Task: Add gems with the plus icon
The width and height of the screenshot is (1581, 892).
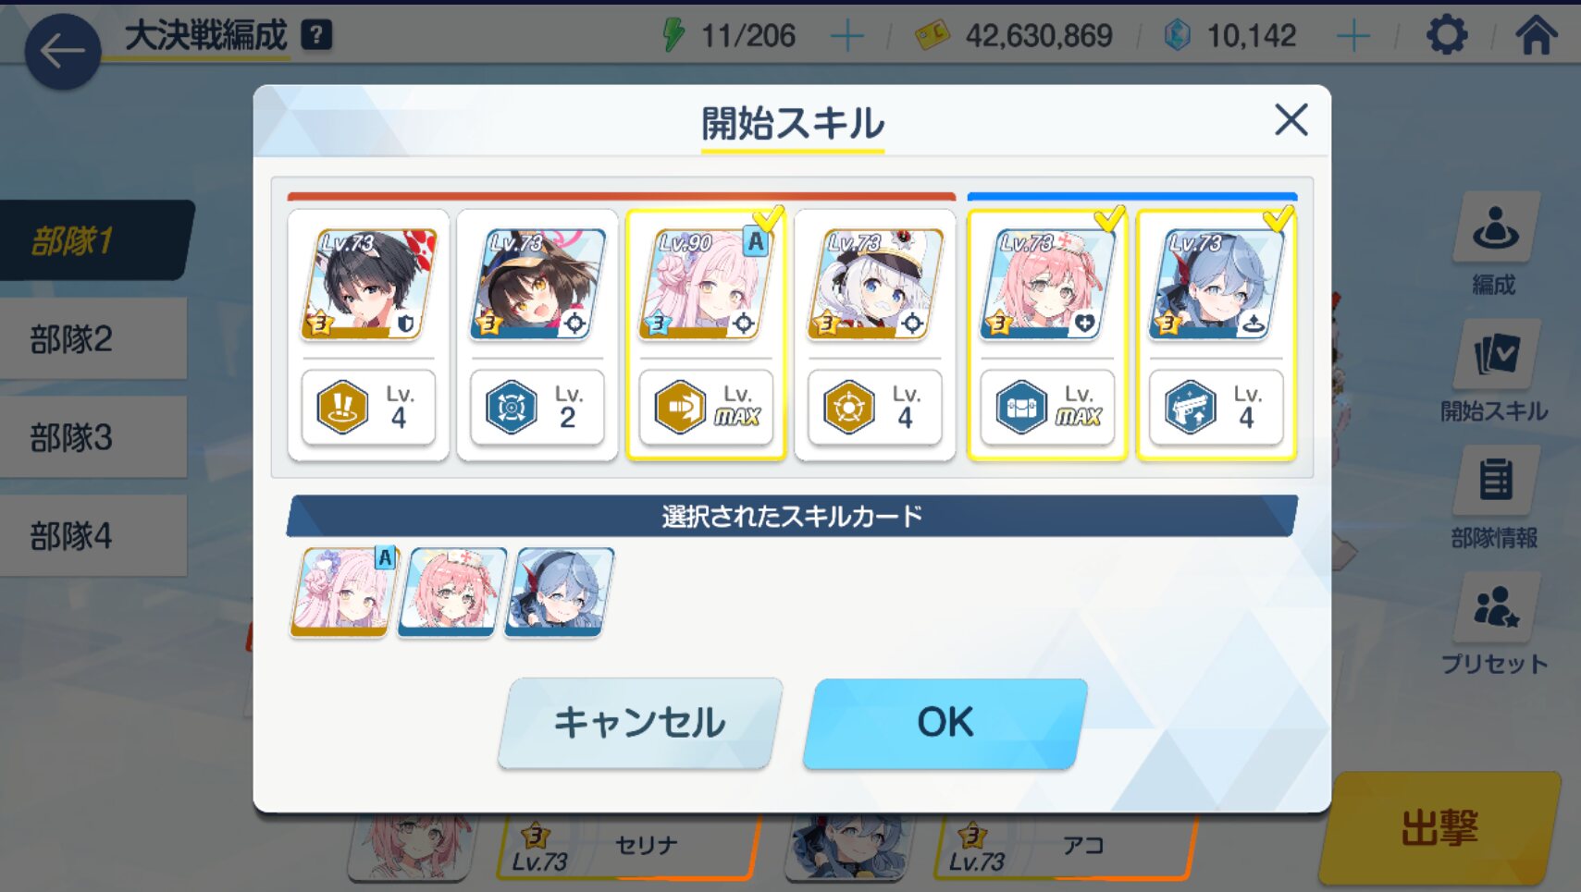Action: [1352, 36]
